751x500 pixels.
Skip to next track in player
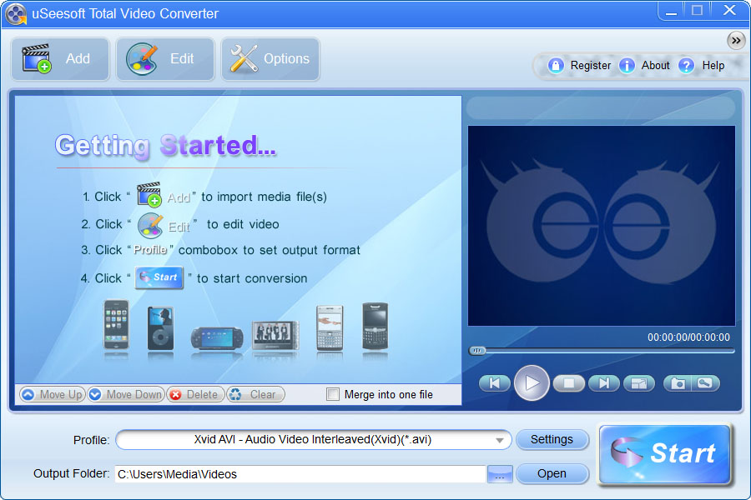[604, 383]
